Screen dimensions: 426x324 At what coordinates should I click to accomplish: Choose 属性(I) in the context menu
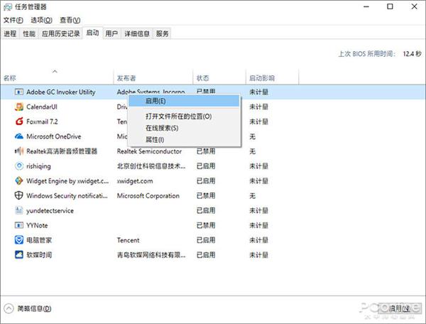point(184,140)
